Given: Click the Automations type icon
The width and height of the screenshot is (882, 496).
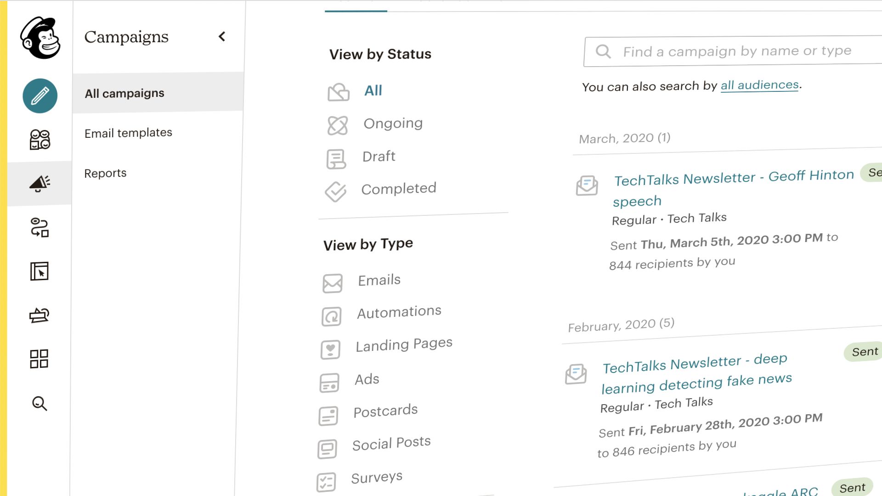Looking at the screenshot, I should click(331, 316).
